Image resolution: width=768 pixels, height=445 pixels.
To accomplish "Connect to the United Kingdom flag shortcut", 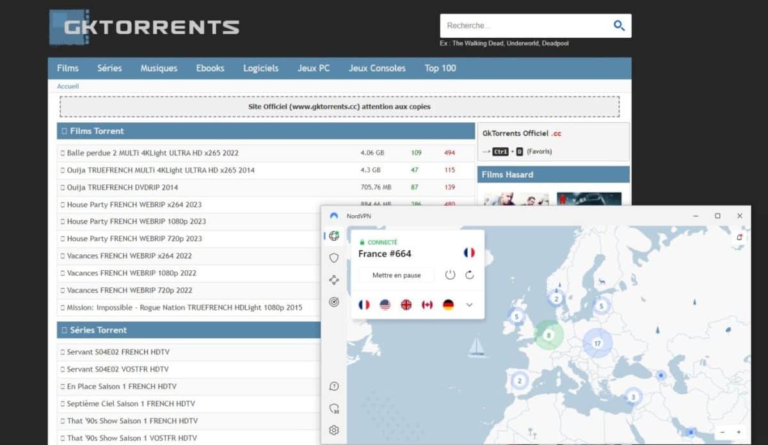I will click(x=406, y=305).
